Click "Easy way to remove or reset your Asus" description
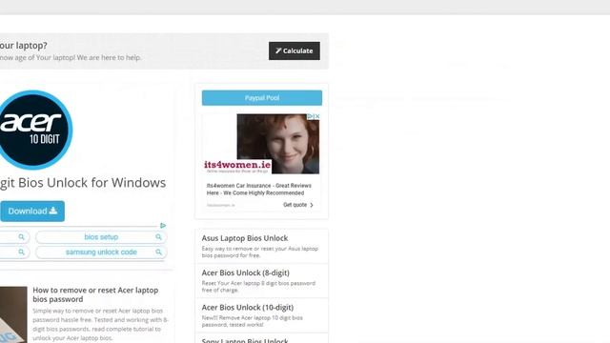The height and width of the screenshot is (343, 610). tap(260, 252)
